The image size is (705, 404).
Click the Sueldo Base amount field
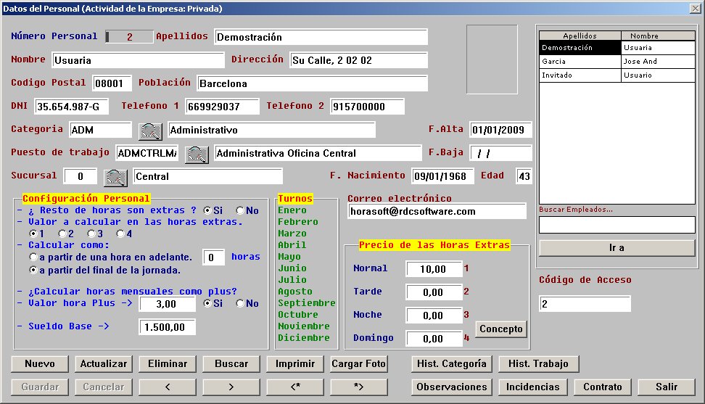tap(168, 327)
